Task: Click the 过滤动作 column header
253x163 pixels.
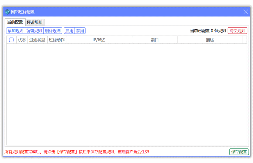Action: coord(57,40)
